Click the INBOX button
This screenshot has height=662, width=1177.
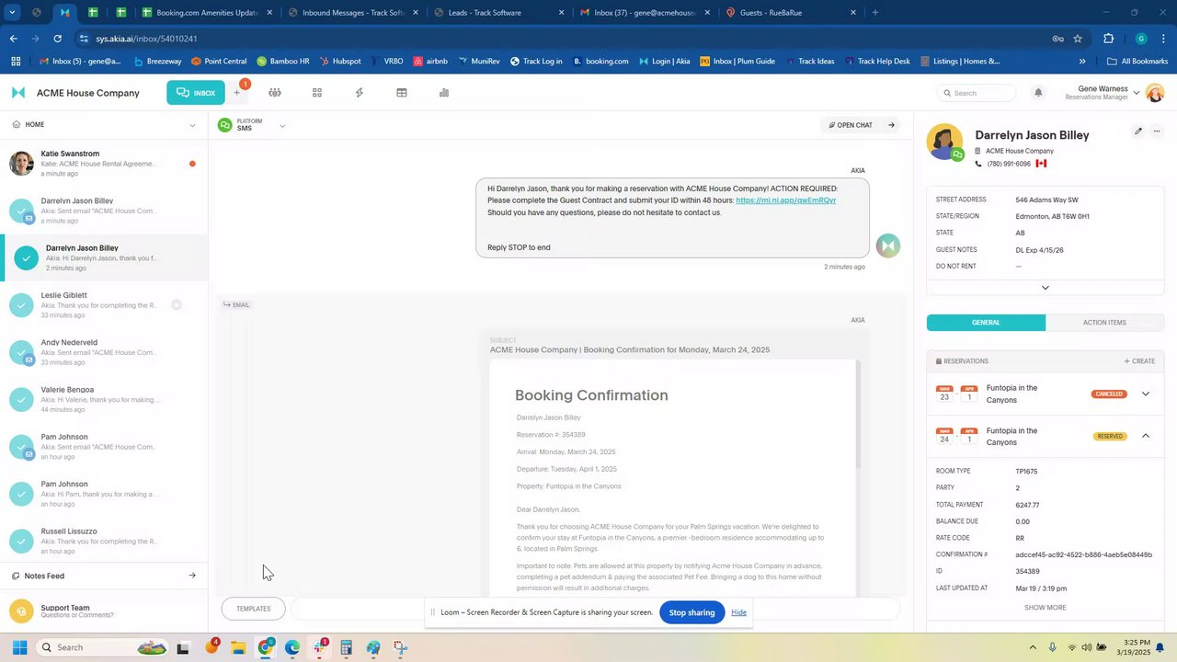pos(196,93)
